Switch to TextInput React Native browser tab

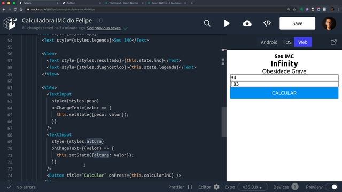123,3
